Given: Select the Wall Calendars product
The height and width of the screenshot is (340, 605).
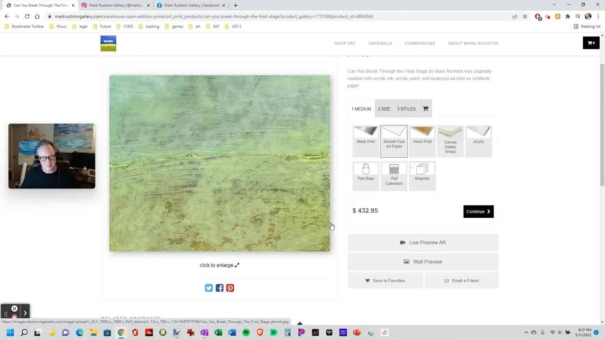Looking at the screenshot, I should [x=394, y=176].
